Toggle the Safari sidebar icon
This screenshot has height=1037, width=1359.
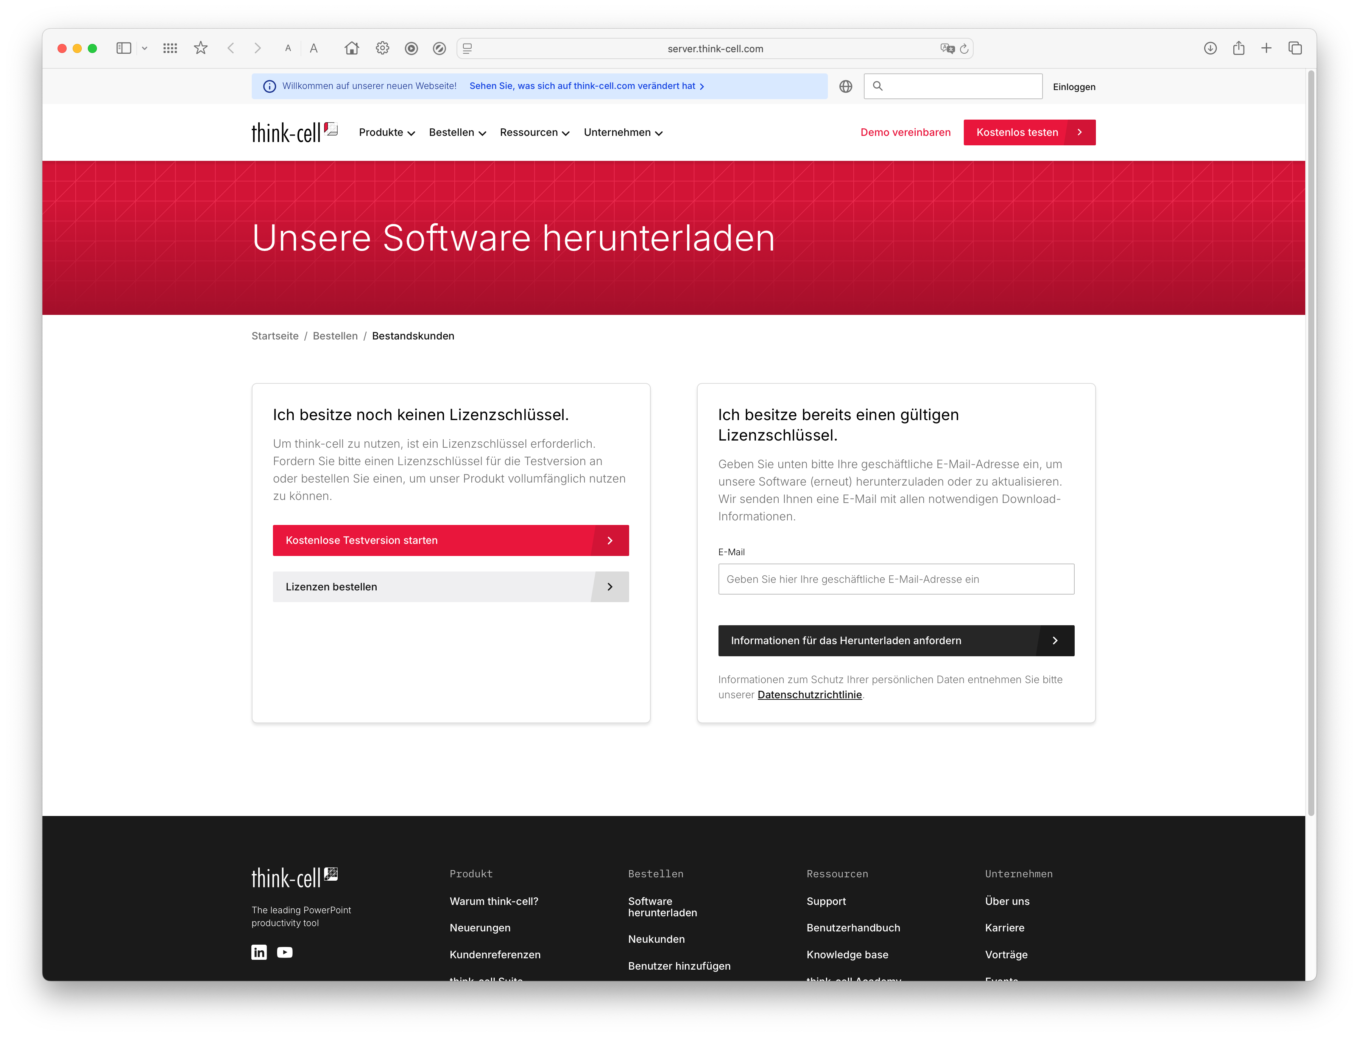coord(123,48)
